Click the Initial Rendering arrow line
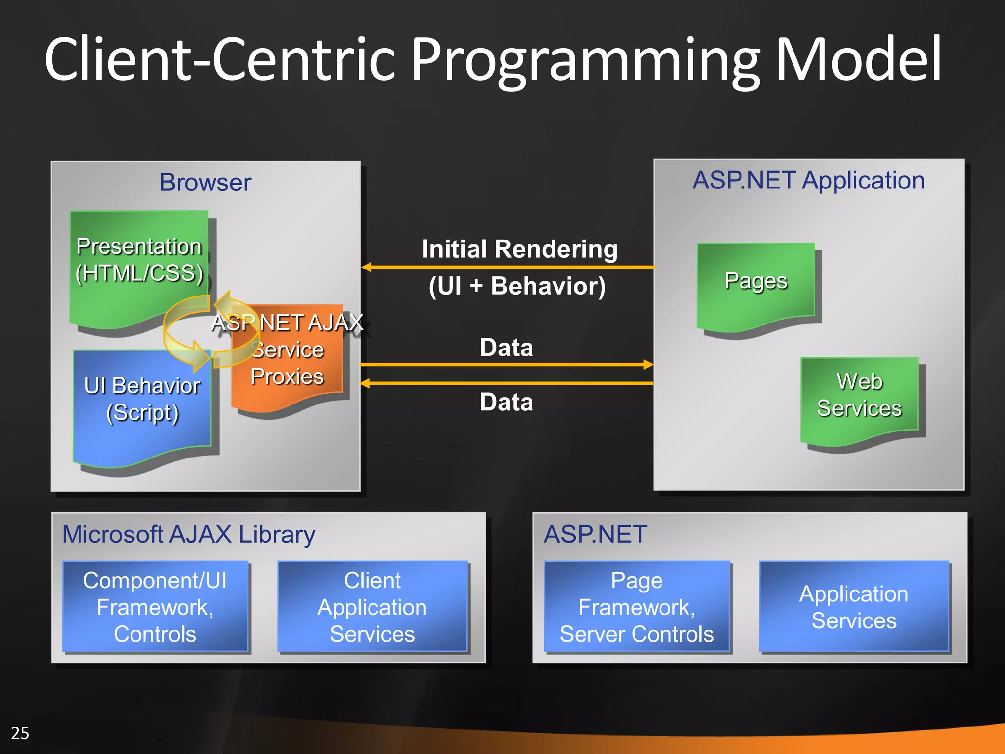 (x=507, y=267)
